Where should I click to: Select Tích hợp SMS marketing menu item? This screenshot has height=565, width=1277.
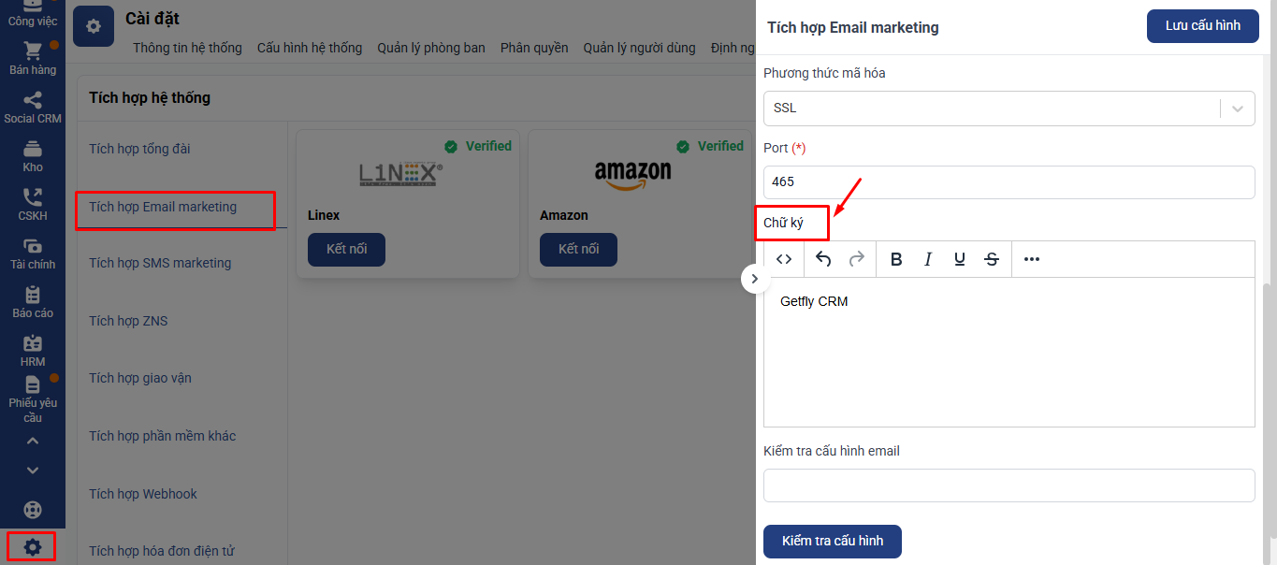pos(160,263)
